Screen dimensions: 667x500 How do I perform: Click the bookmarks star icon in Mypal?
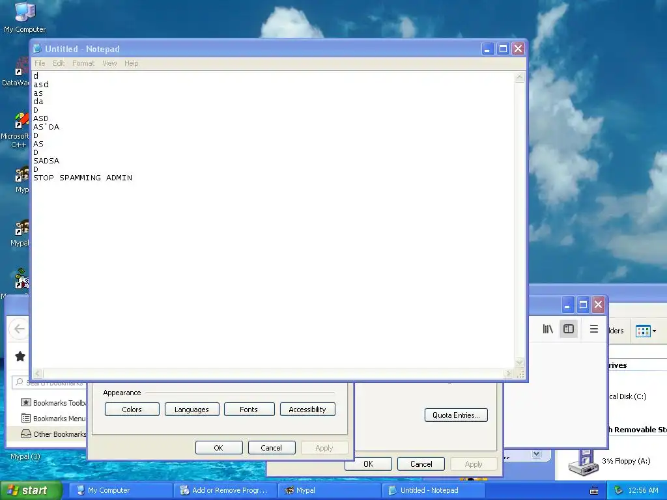point(20,356)
